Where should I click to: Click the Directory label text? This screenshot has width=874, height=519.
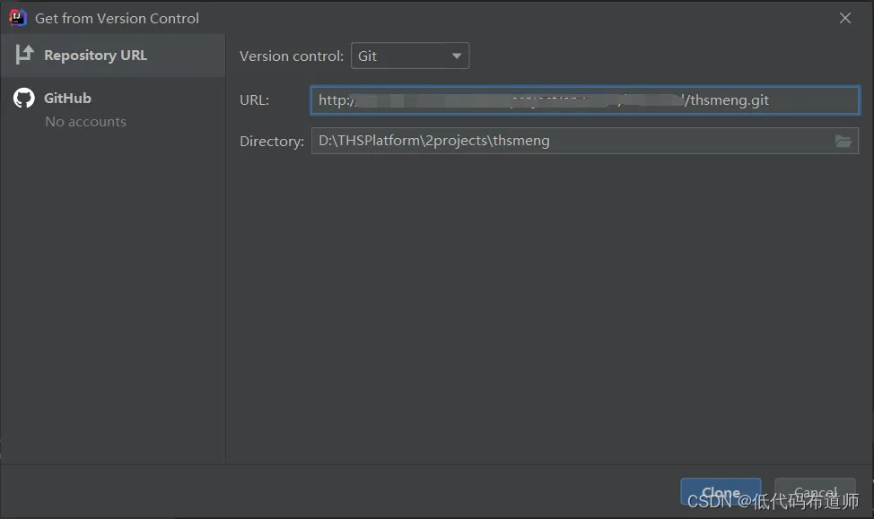pyautogui.click(x=271, y=141)
